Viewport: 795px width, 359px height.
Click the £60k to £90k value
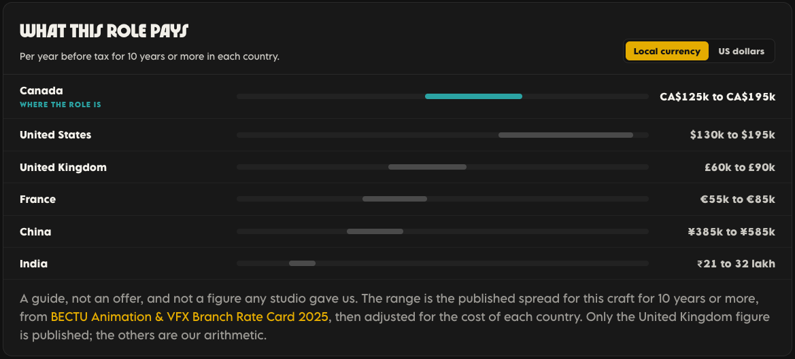pos(740,167)
